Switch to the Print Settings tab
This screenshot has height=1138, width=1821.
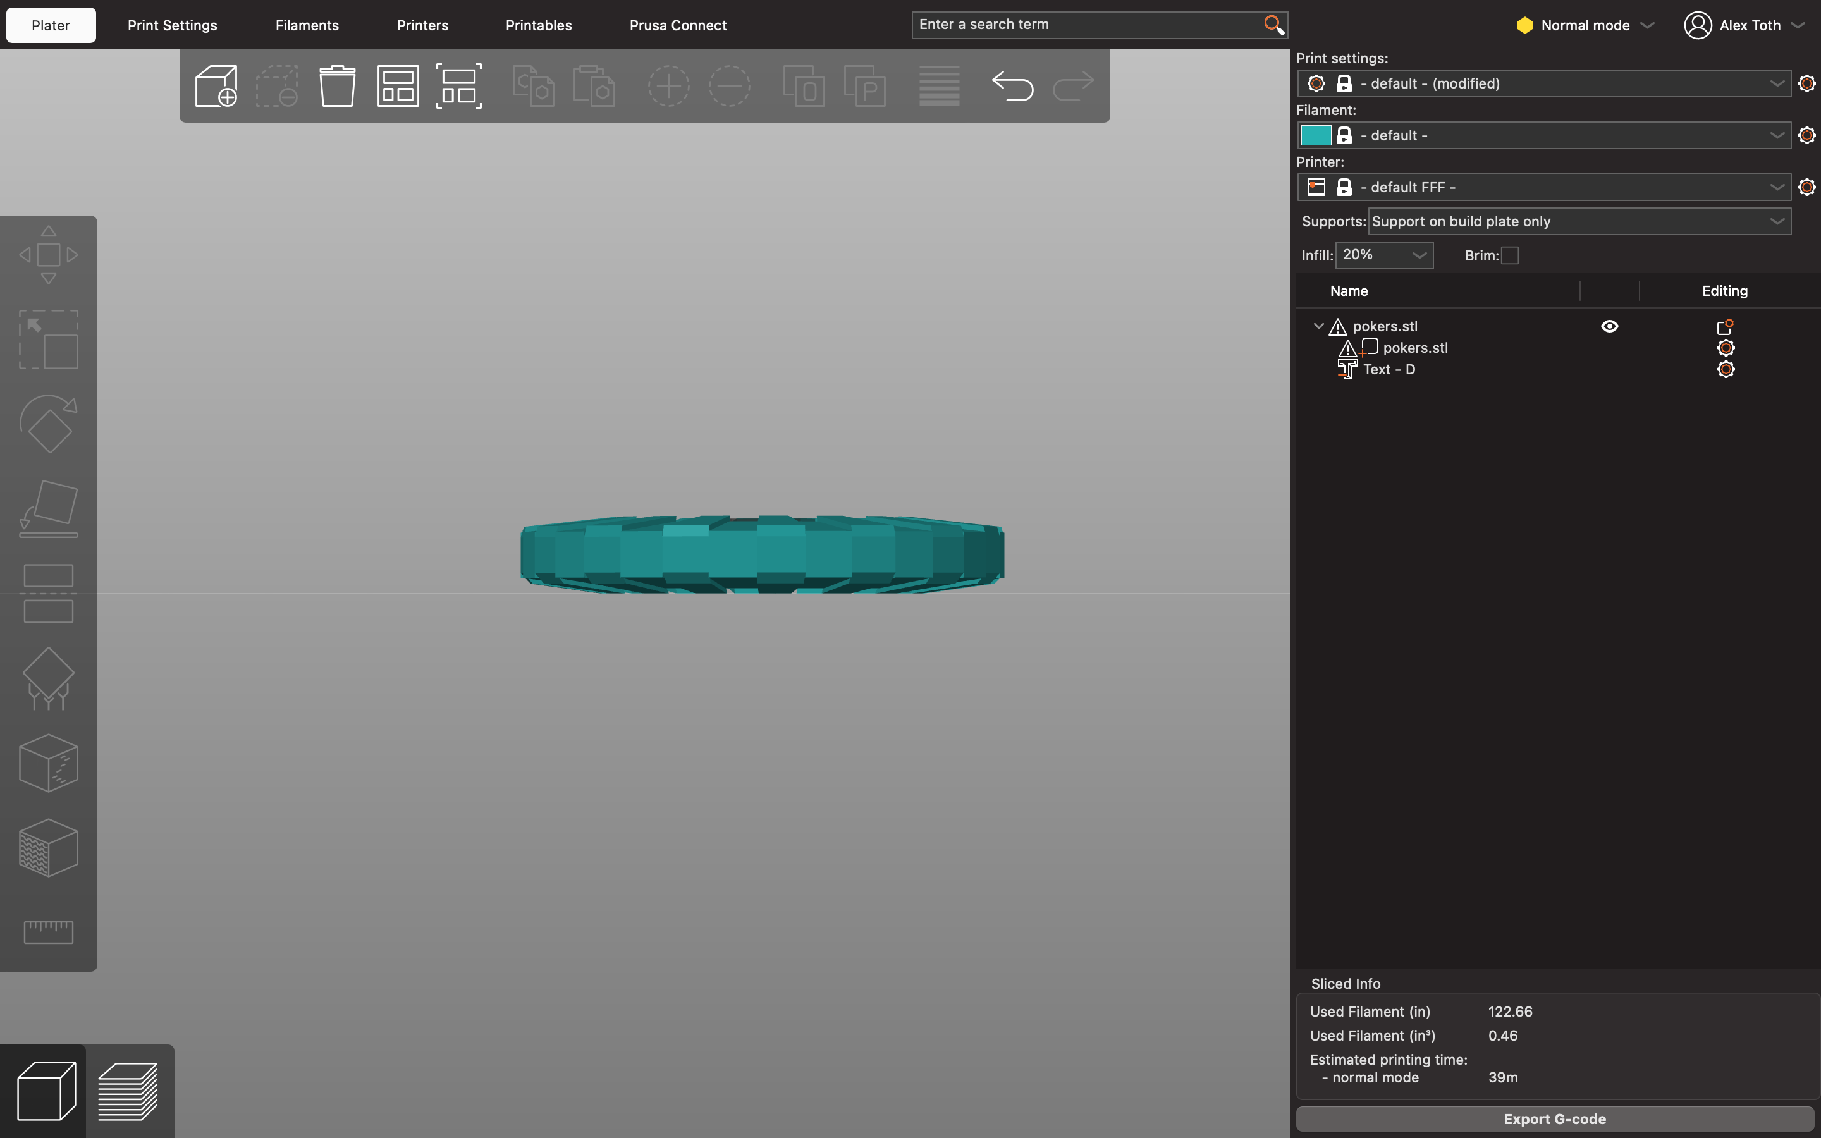coord(173,25)
